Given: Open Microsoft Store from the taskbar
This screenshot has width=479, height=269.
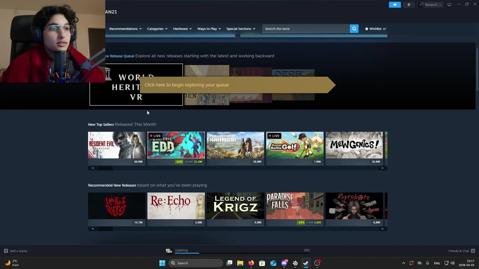Looking at the screenshot, I should pyautogui.click(x=262, y=263).
